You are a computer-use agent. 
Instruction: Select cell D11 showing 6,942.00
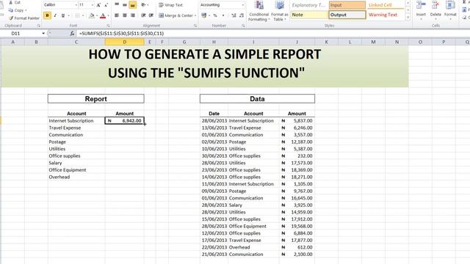pyautogui.click(x=124, y=120)
